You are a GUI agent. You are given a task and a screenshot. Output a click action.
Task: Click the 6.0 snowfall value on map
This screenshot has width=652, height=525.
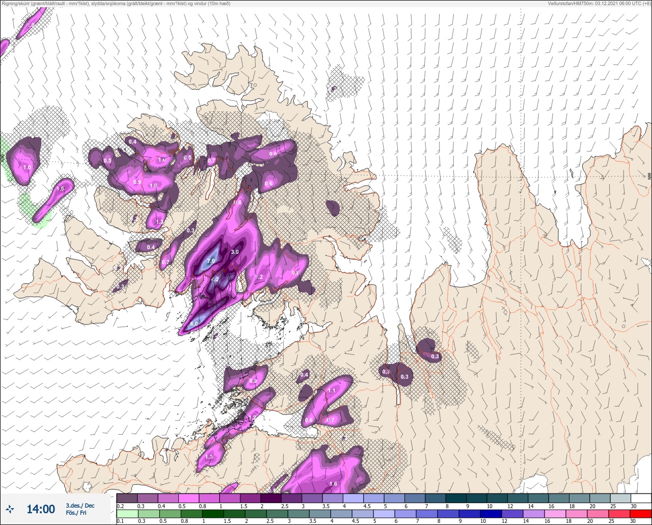(x=194, y=324)
